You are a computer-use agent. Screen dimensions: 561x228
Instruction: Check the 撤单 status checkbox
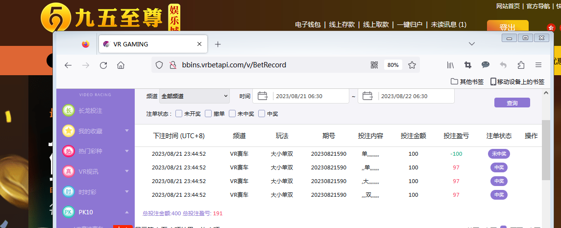[208, 114]
